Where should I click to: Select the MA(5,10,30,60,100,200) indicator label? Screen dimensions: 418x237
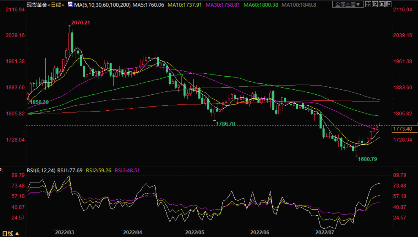102,5
